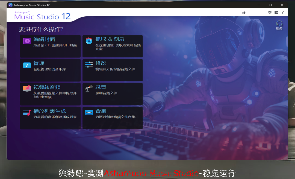295x179 pixels.
Task: Open help with the question mark icon
Action: point(283,12)
